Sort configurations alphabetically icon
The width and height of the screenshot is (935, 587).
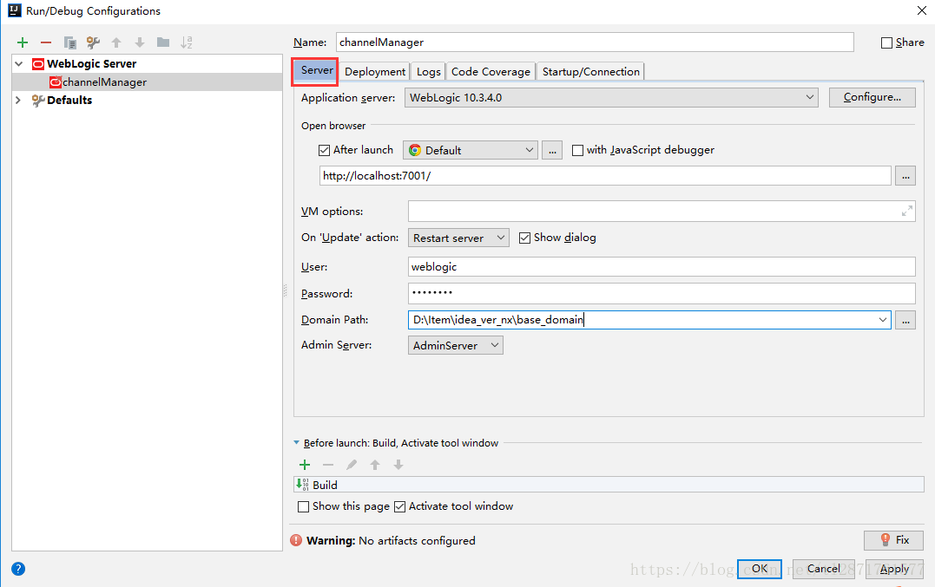click(187, 42)
